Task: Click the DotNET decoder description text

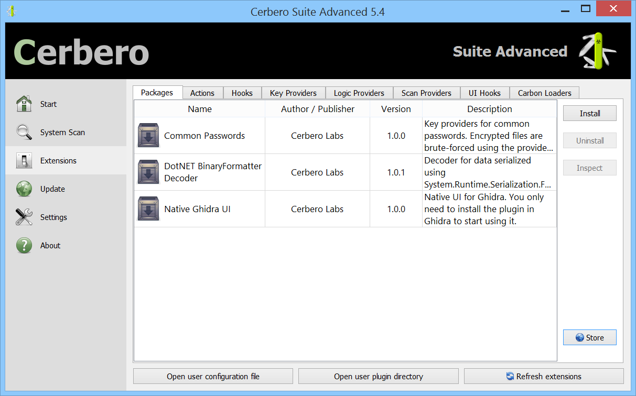Action: pyautogui.click(x=488, y=172)
